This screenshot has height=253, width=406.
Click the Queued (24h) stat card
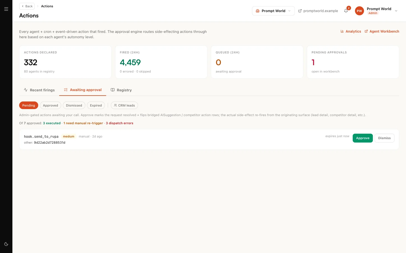pos(257,62)
